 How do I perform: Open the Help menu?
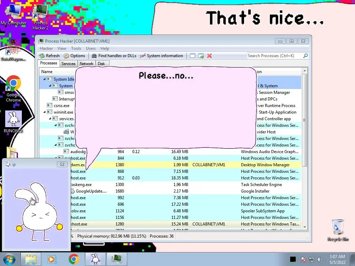click(105, 48)
